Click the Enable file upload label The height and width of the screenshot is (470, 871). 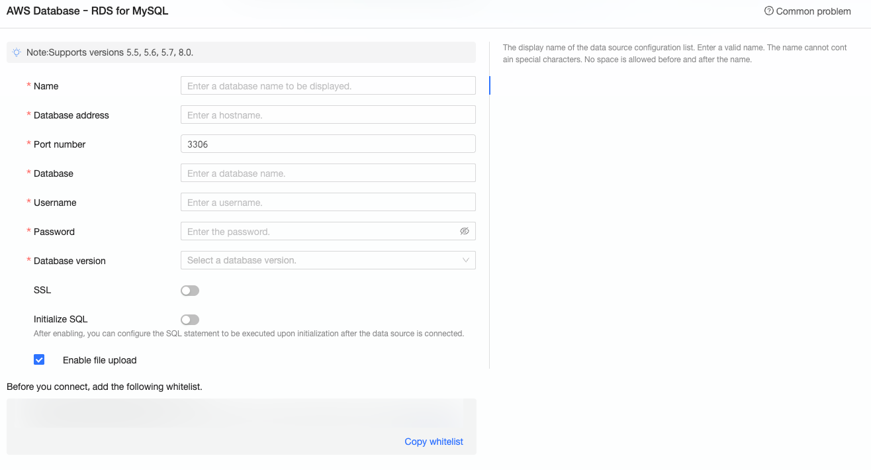[x=99, y=360]
